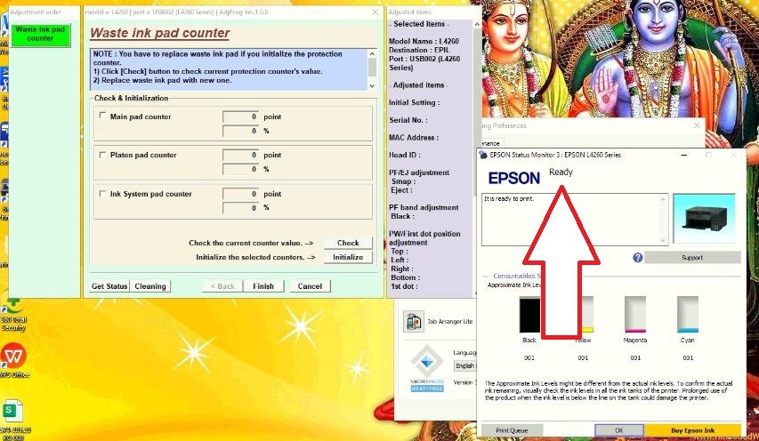Click OK in EPSON Status Monitor
Screen dimensions: 759x441
tap(619, 429)
